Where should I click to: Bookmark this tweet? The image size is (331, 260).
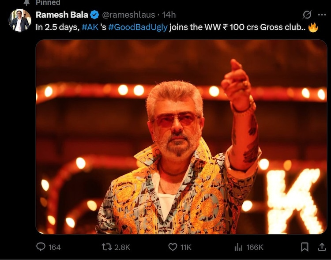point(305,247)
